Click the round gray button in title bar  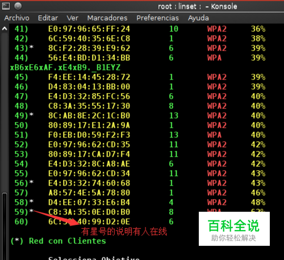(x=18, y=6)
